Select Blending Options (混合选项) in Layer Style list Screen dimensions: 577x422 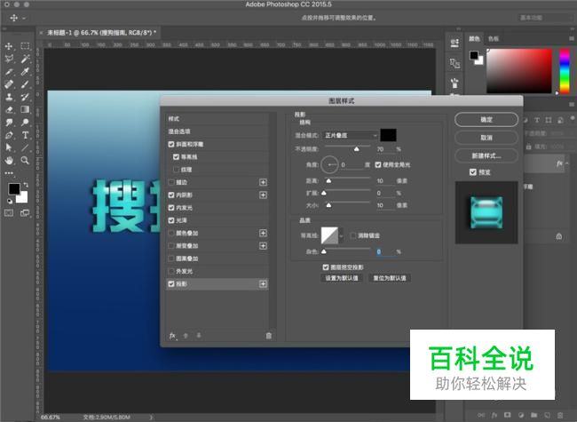coord(217,131)
